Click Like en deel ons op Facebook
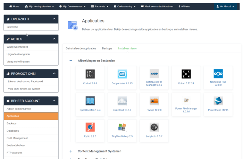243x159 pixels. [x=31, y=82]
